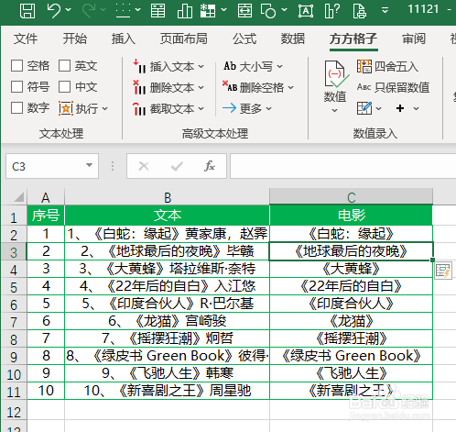The width and height of the screenshot is (456, 432).
Task: Click cell 6、《龙猫》宫崎骏
Action: tap(168, 321)
